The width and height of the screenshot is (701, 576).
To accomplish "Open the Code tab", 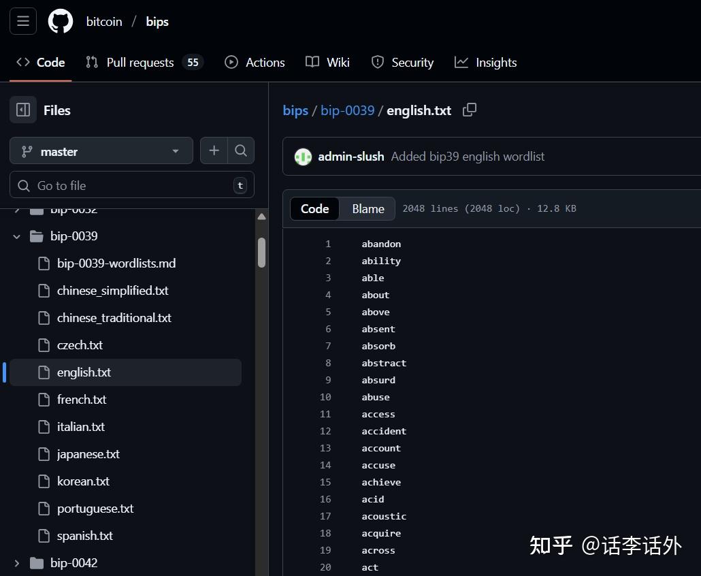I will pos(41,62).
